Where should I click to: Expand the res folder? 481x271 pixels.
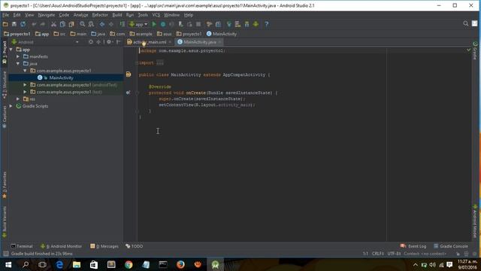tap(18, 99)
